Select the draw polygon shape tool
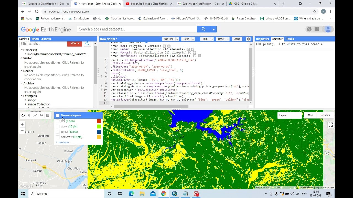The width and height of the screenshot is (353, 198). pos(41,116)
